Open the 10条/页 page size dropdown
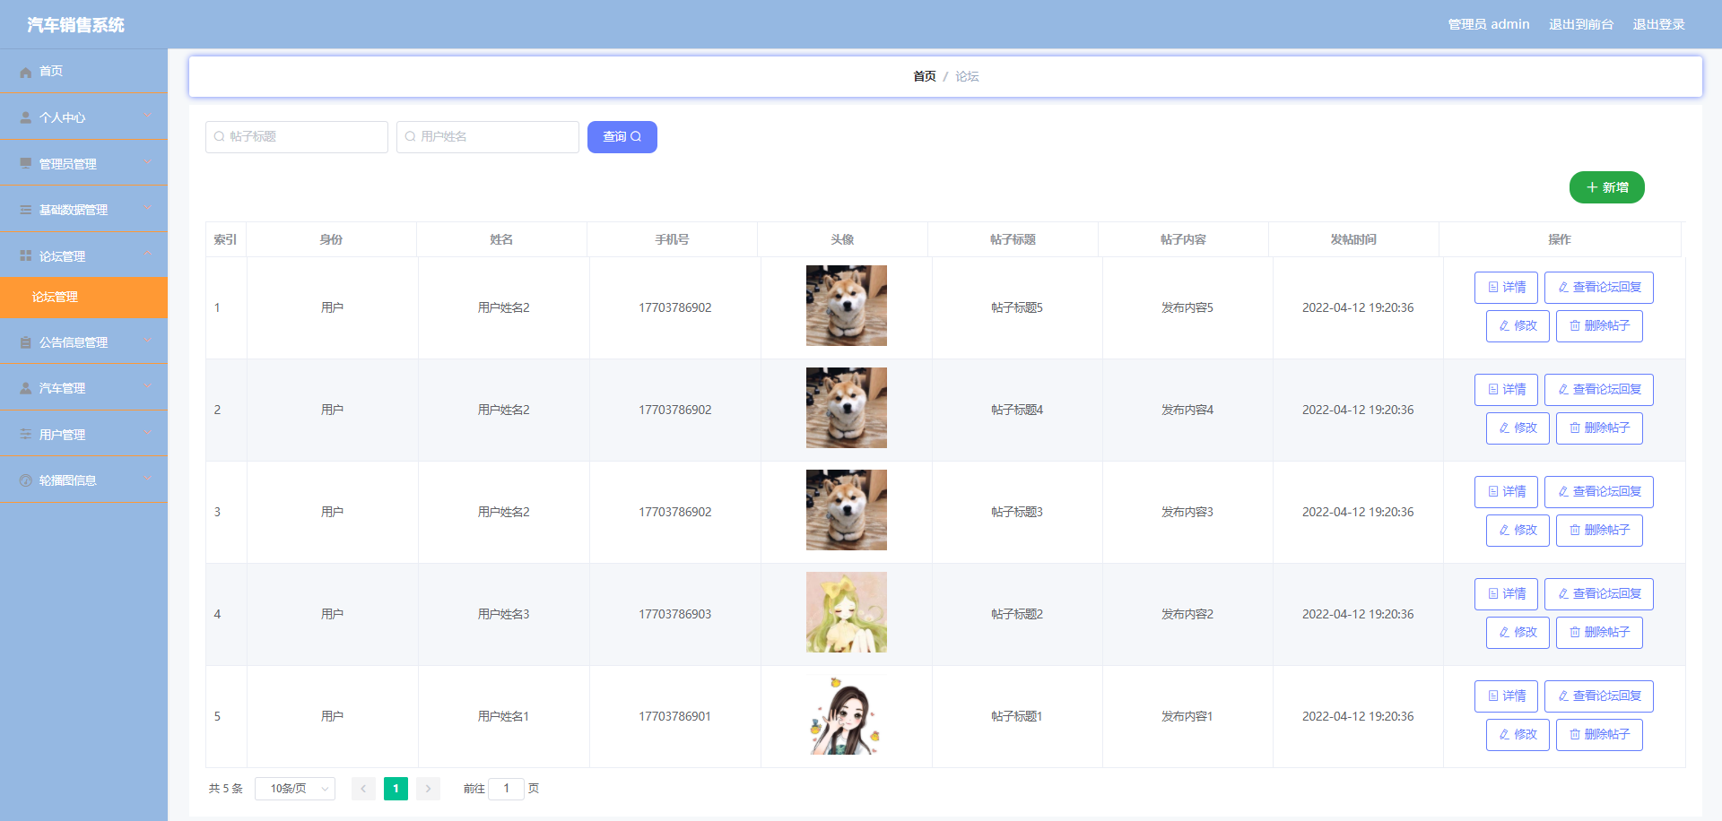Viewport: 1722px width, 821px height. point(295,789)
